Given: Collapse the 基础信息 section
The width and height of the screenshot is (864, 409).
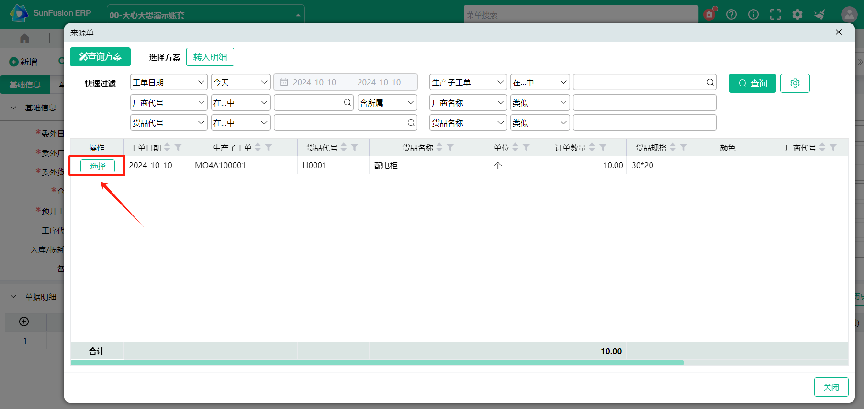Looking at the screenshot, I should coord(13,108).
